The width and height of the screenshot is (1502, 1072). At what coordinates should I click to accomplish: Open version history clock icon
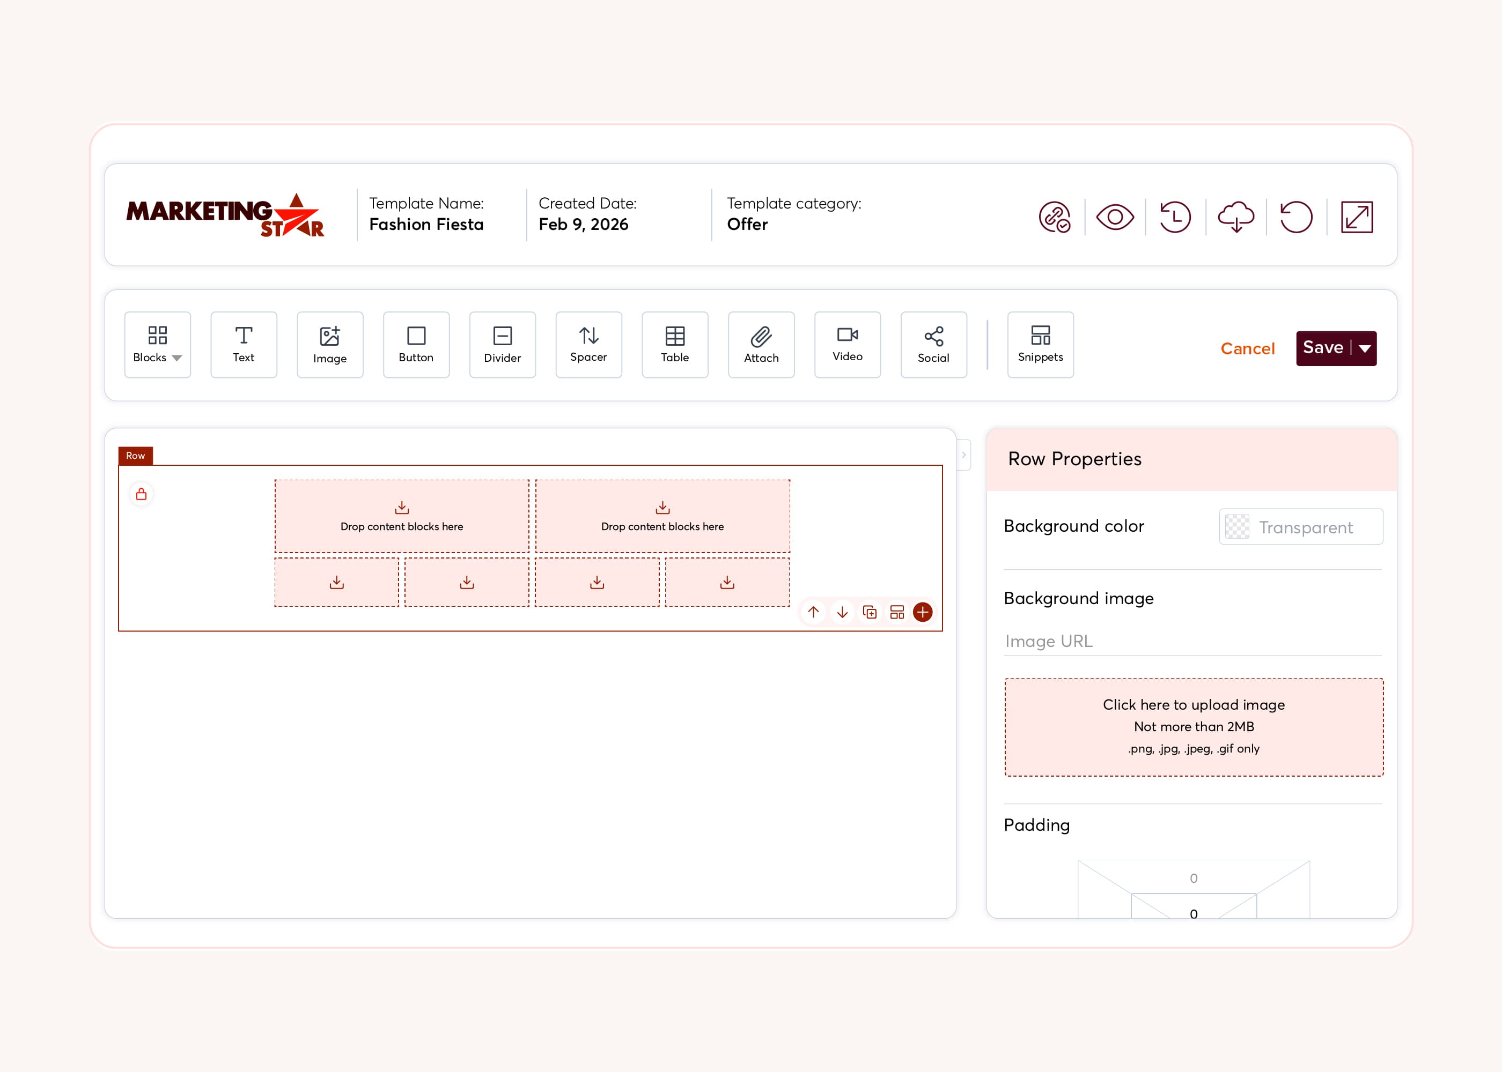click(1175, 217)
